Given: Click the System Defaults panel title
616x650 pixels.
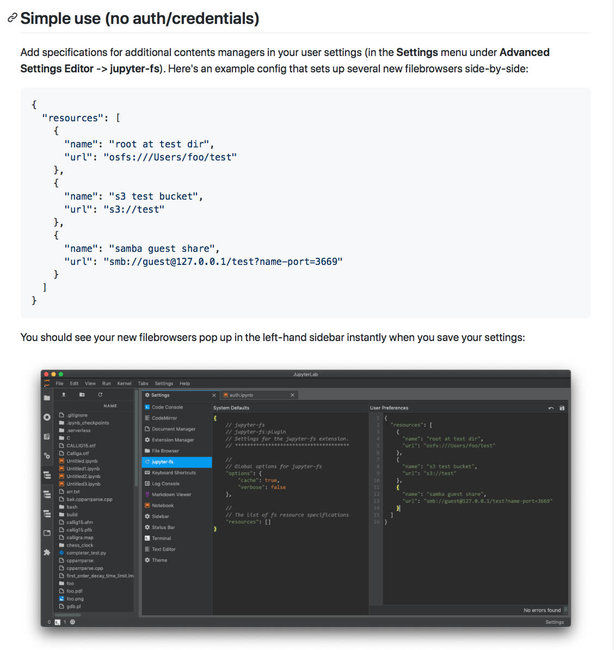Looking at the screenshot, I should pos(231,408).
